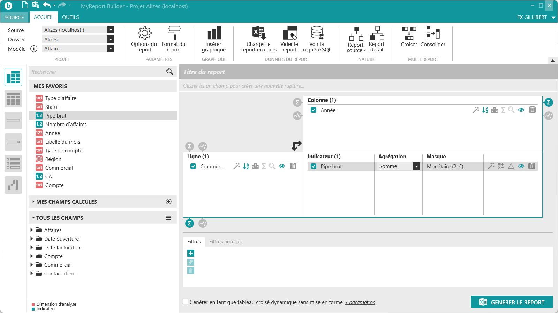This screenshot has width=558, height=313.
Task: Toggle the tableau croisé dynamique checkbox
Action: [186, 302]
